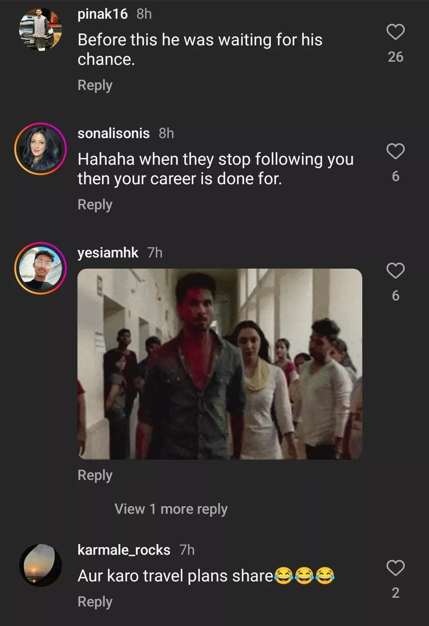
Task: View the 2 likes on karmale_rocks's comment
Action: tap(395, 593)
